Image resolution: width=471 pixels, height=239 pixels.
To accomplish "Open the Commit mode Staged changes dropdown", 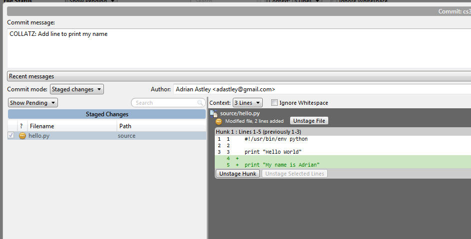I will 77,89.
